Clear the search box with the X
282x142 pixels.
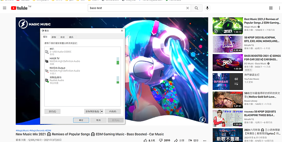click(187, 8)
